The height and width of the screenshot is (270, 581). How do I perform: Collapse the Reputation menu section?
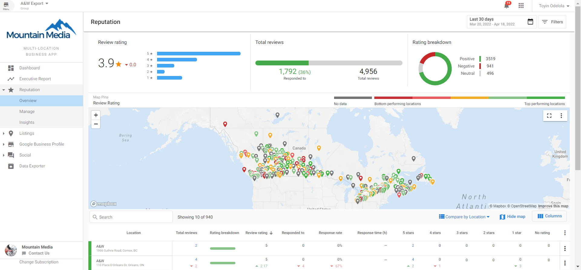tap(4, 90)
